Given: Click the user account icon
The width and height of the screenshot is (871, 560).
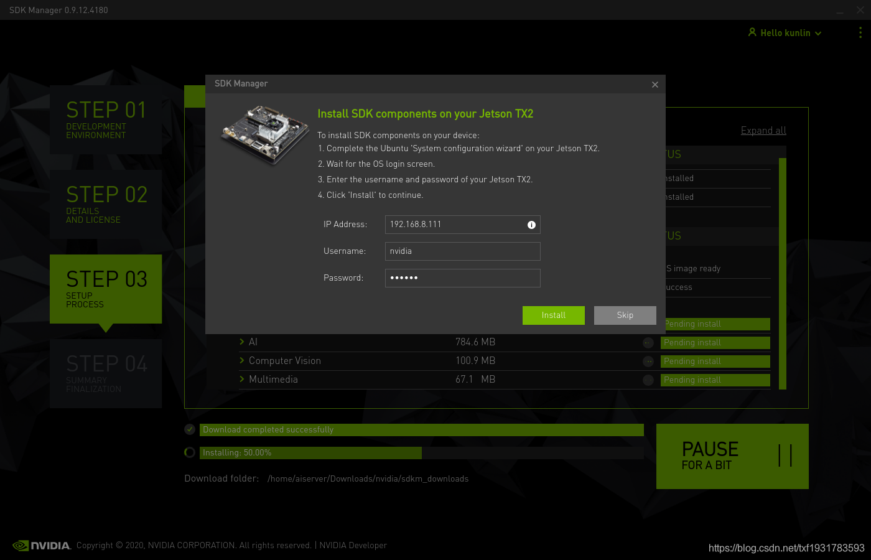Looking at the screenshot, I should [x=752, y=32].
